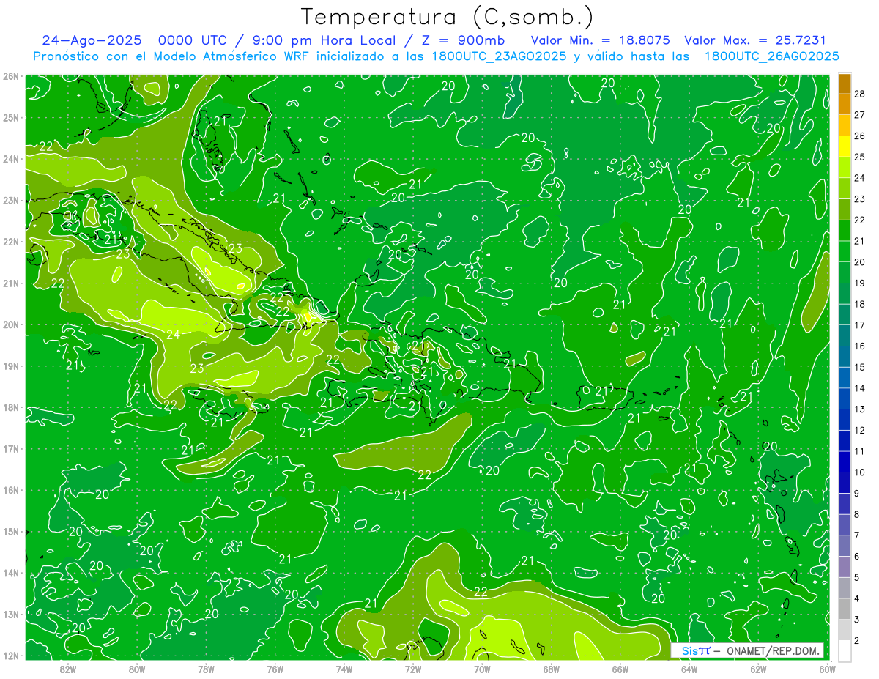This screenshot has width=879, height=679.
Task: Click the 25N latitude axis label
Action: click(x=10, y=117)
